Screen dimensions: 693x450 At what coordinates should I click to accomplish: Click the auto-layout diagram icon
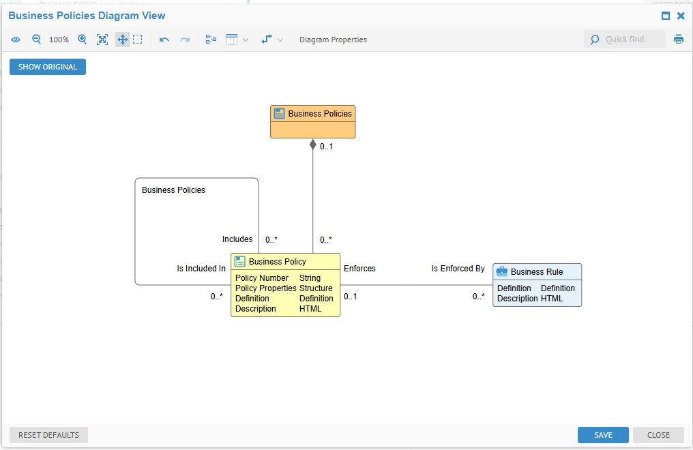(211, 40)
